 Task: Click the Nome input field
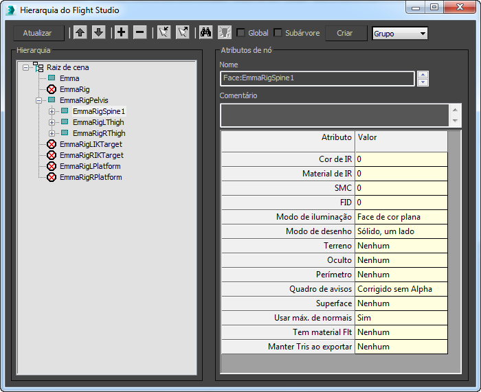pyautogui.click(x=317, y=78)
